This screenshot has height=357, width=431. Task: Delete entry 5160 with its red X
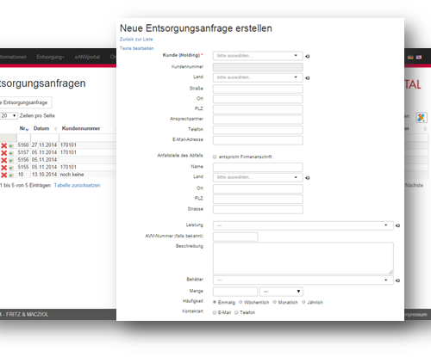(4, 145)
